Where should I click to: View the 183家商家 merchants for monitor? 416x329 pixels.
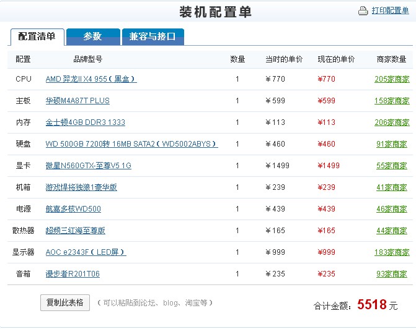coord(392,252)
